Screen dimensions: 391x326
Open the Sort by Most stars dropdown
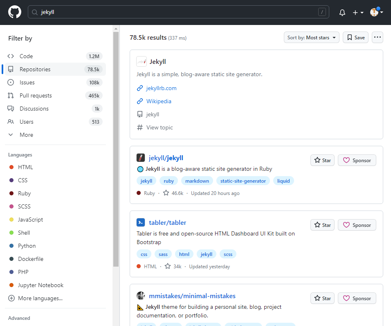[x=311, y=37]
